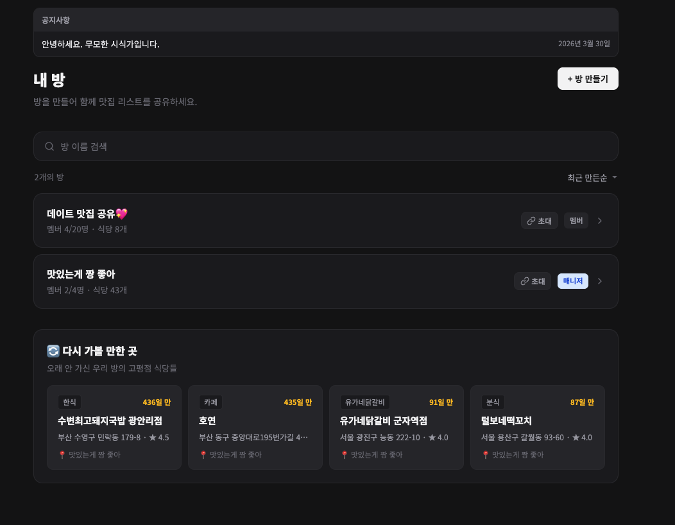Click pin icon on 호연 card
675x525 pixels.
pyautogui.click(x=203, y=455)
